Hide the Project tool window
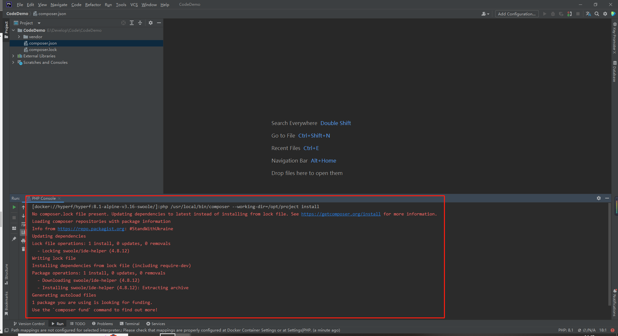 (x=159, y=23)
